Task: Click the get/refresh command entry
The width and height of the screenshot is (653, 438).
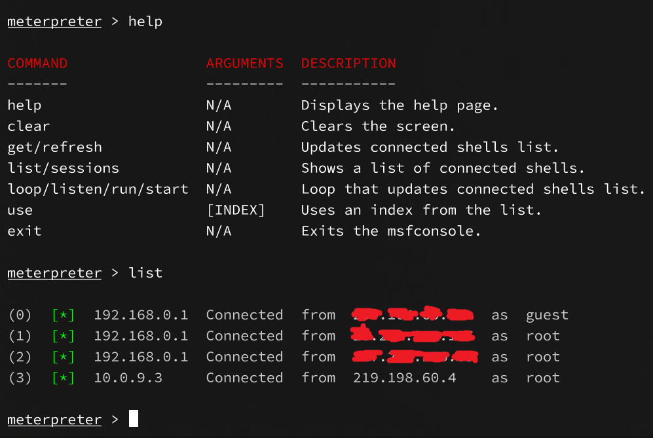Action: pyautogui.click(x=54, y=147)
